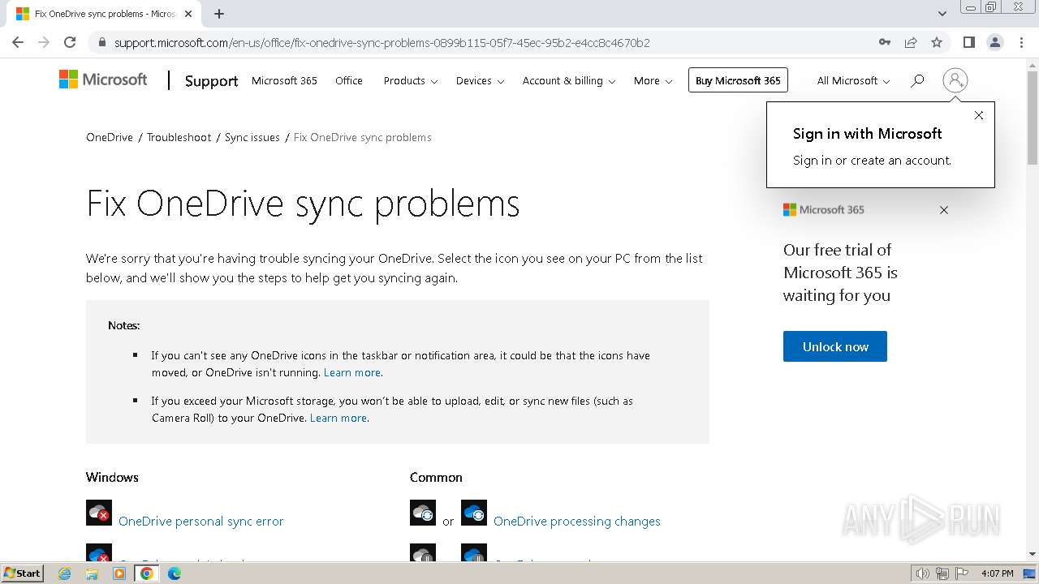Click the grey cloud processing changes icon
The width and height of the screenshot is (1039, 584).
[423, 513]
